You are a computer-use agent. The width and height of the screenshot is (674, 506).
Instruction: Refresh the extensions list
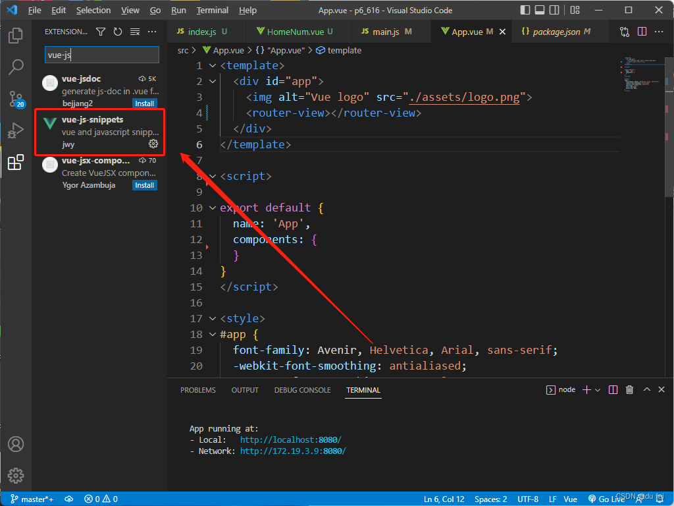[x=118, y=32]
